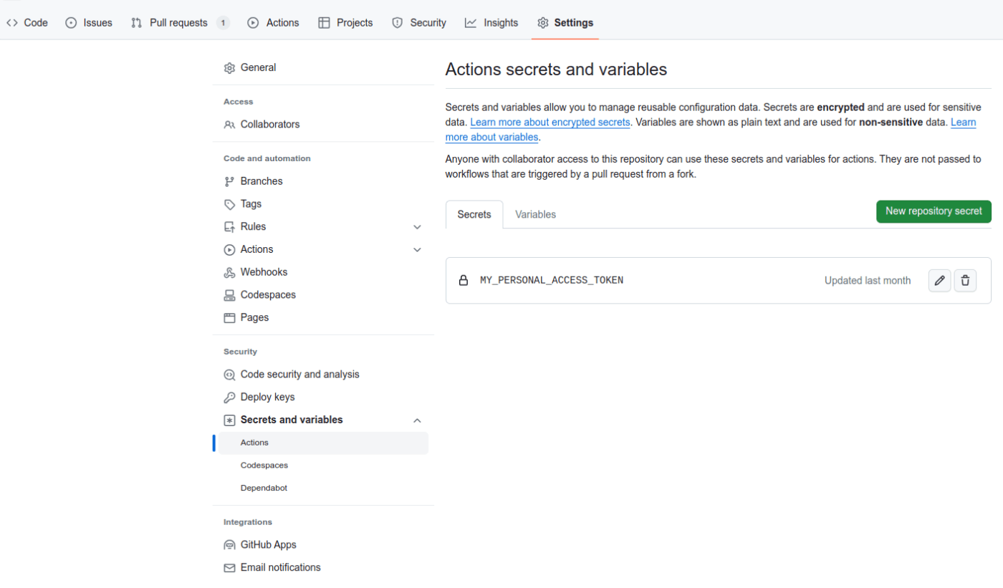Switch to the Variables tab

pos(535,214)
